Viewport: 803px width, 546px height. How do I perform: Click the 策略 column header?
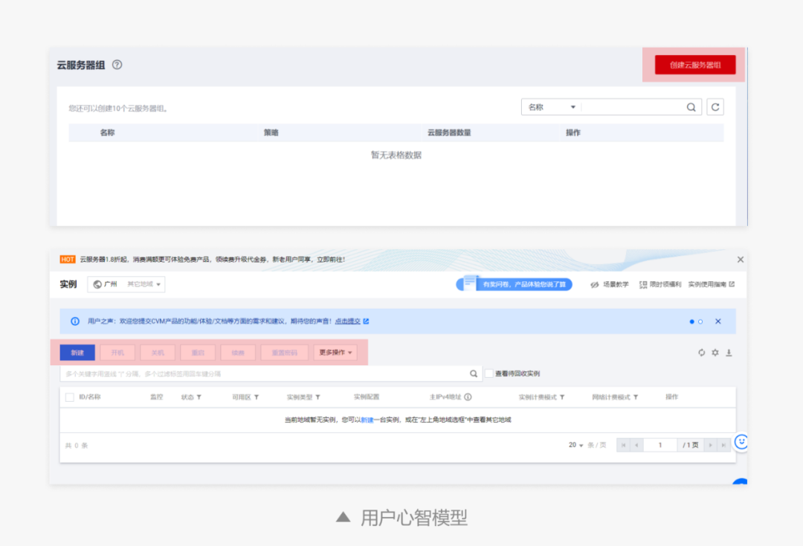271,132
